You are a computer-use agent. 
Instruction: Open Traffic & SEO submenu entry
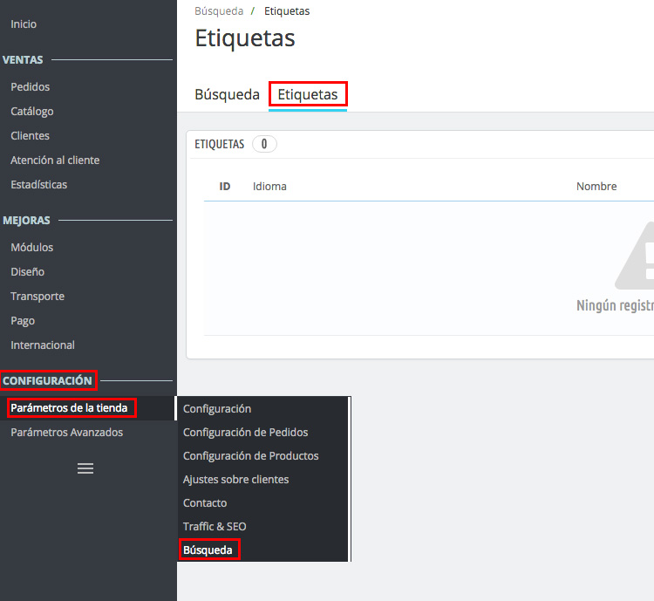215,526
